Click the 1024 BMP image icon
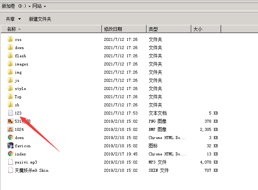Image resolution: width=258 pixels, height=190 pixels. [x=10, y=129]
